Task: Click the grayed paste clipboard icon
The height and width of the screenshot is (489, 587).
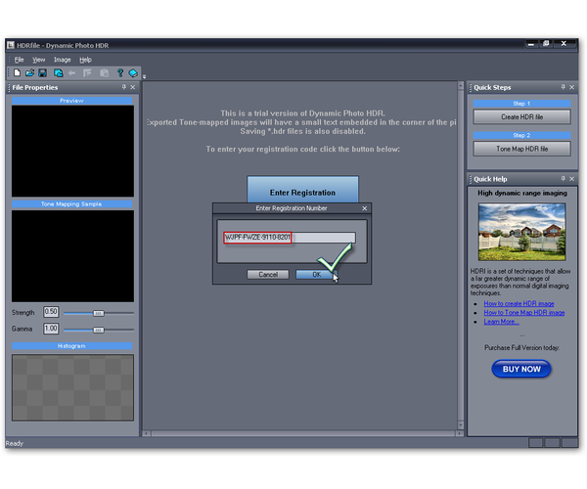Action: (x=105, y=73)
